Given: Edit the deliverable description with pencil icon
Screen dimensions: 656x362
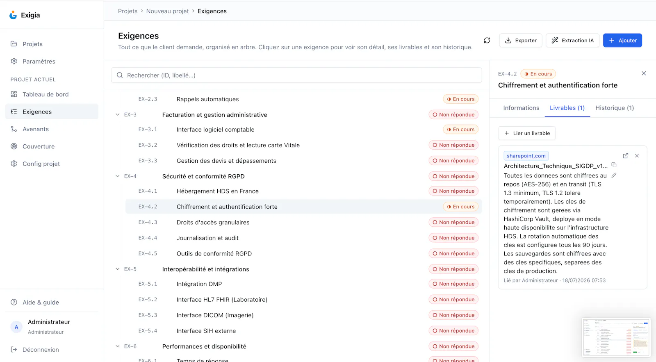Looking at the screenshot, I should pos(614,175).
